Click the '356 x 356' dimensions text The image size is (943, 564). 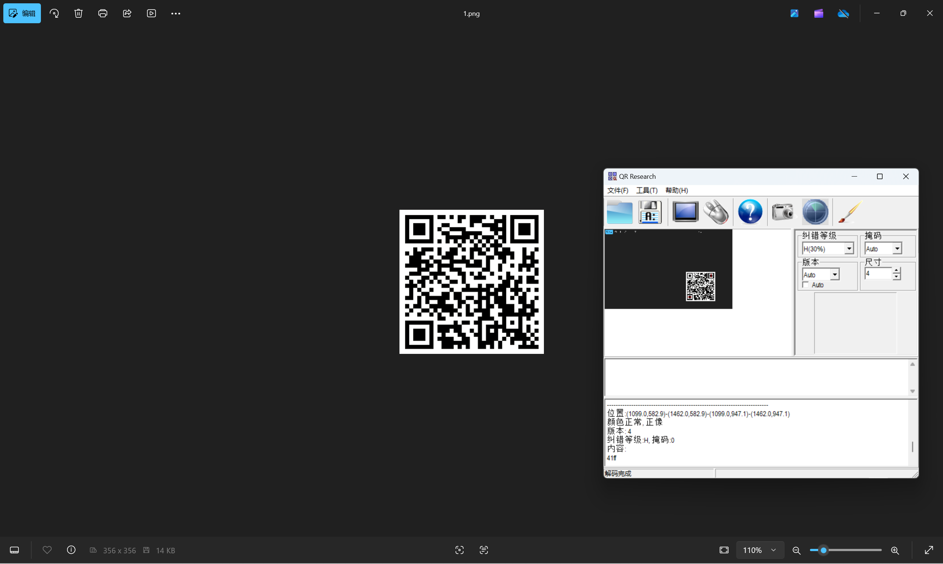119,550
